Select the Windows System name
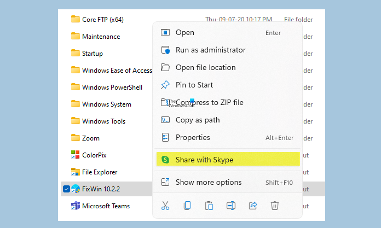 107,104
